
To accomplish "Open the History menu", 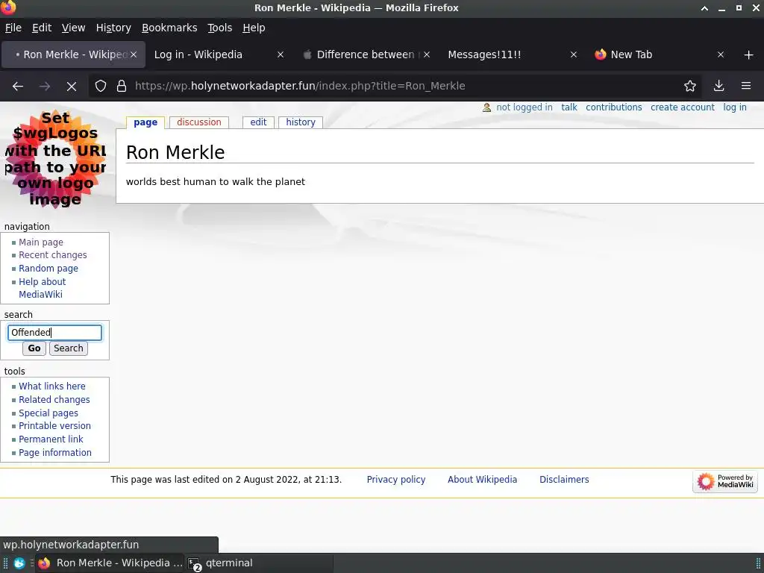I will [113, 28].
